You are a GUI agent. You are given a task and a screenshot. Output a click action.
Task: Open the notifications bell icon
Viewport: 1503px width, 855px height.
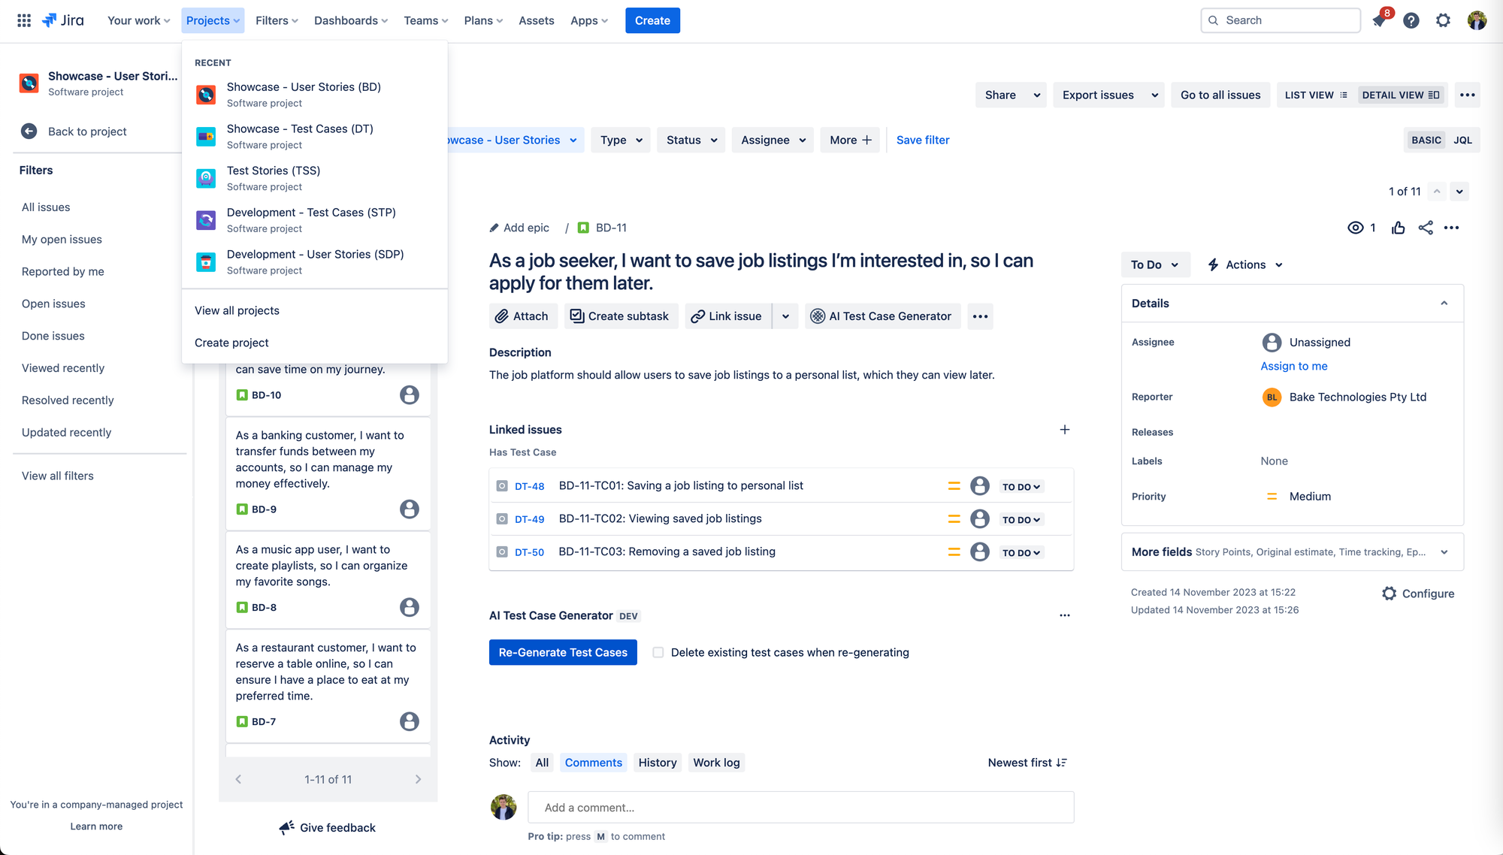[1379, 20]
